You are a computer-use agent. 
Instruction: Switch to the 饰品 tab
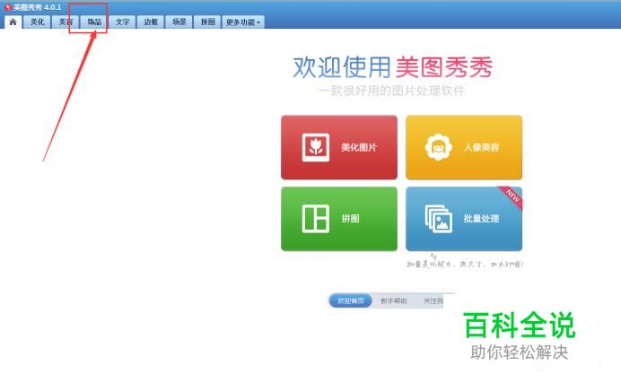(94, 22)
